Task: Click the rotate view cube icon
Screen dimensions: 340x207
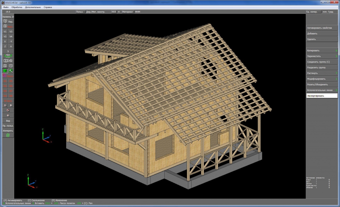Action: [8, 56]
